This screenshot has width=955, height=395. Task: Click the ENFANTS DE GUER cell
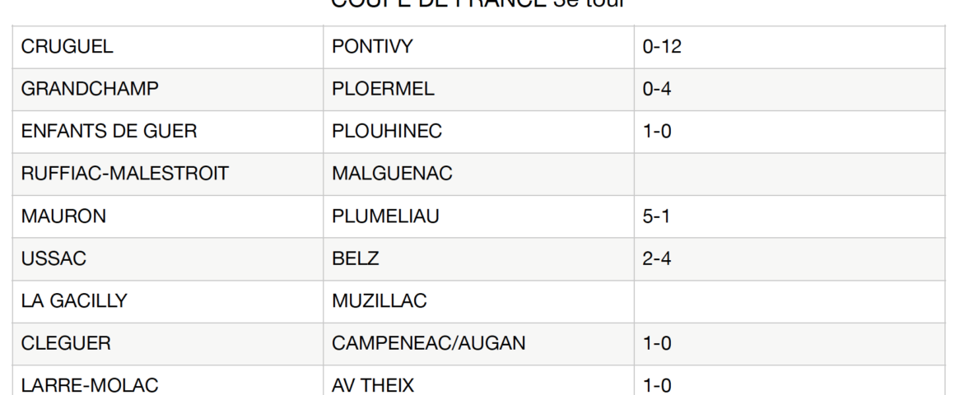click(109, 132)
